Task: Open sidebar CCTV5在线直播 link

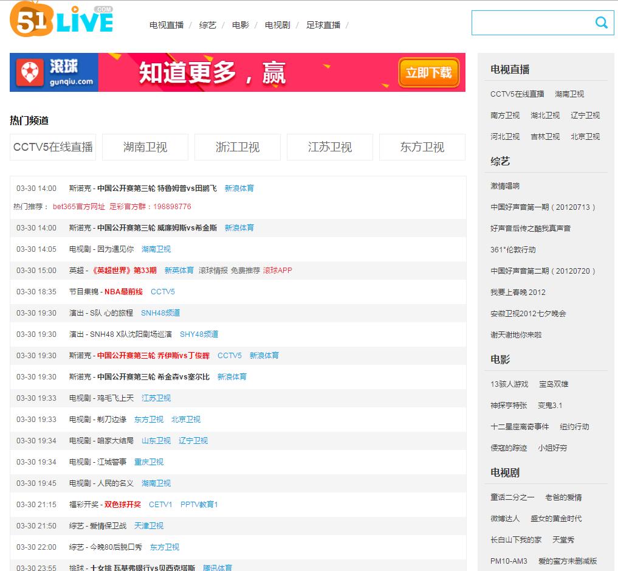Action: 517,94
